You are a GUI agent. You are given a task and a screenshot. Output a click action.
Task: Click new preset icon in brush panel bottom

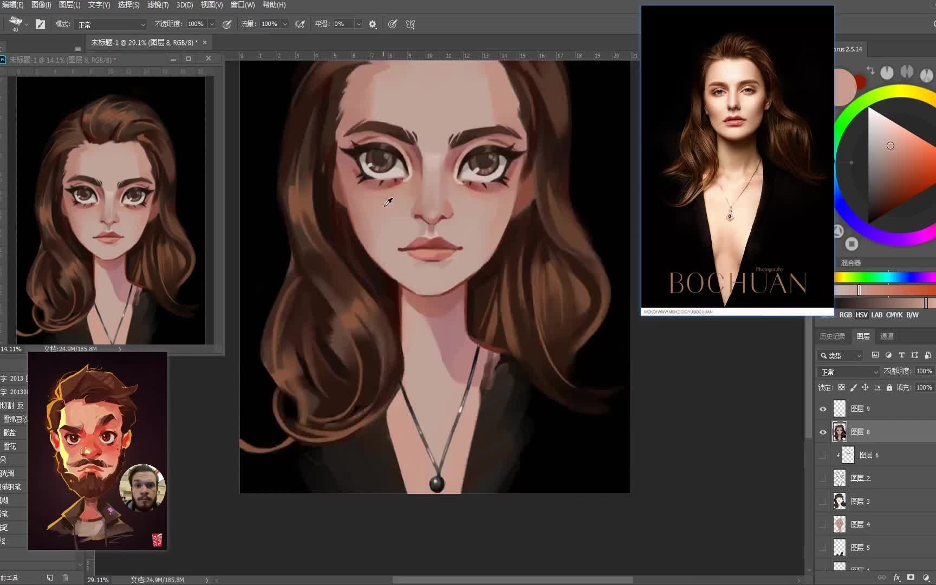49,577
